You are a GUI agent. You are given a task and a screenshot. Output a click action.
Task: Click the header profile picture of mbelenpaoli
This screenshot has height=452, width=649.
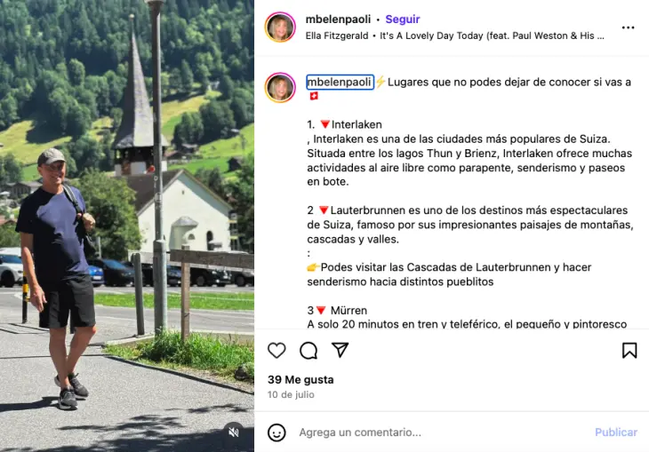[280, 28]
